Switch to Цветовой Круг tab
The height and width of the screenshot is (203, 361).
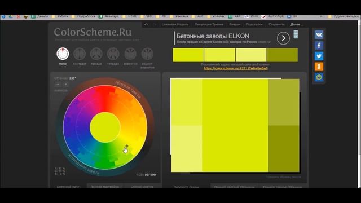click(68, 187)
